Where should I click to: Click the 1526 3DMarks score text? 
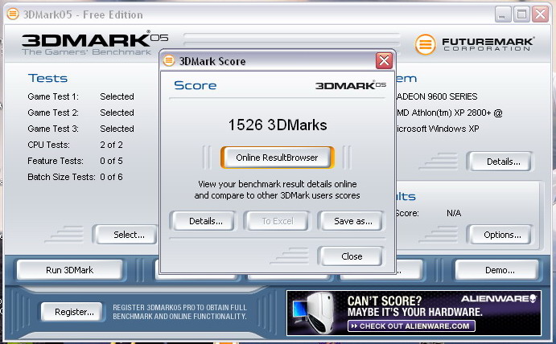click(x=278, y=125)
